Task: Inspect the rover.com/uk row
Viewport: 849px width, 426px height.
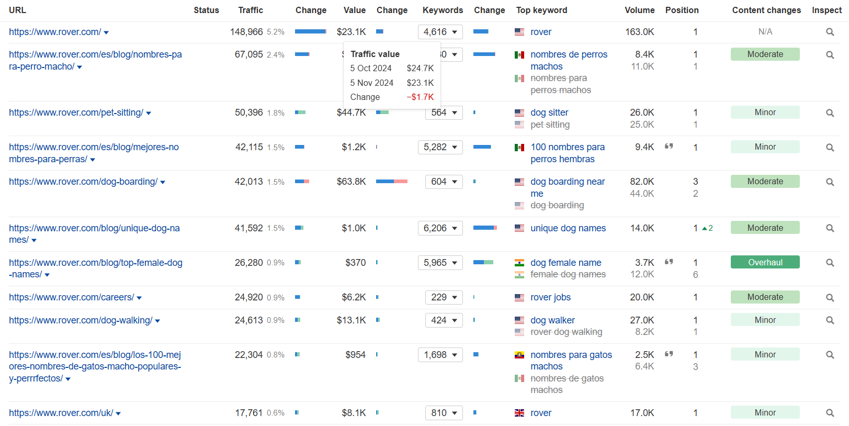Action: 830,413
